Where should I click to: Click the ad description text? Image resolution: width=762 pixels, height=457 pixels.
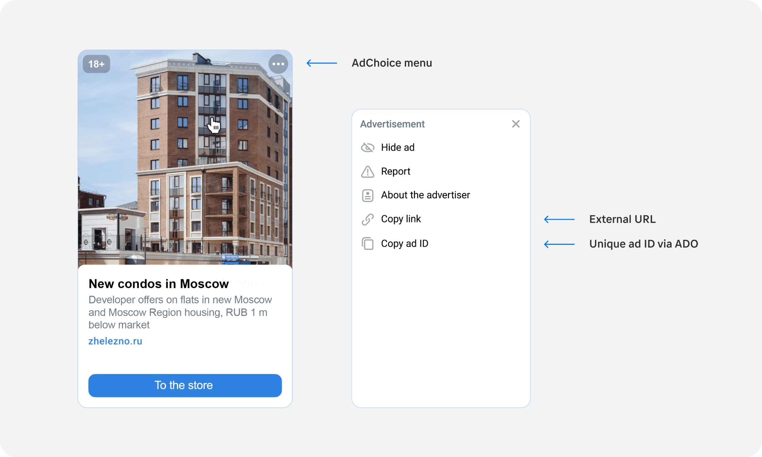(180, 312)
